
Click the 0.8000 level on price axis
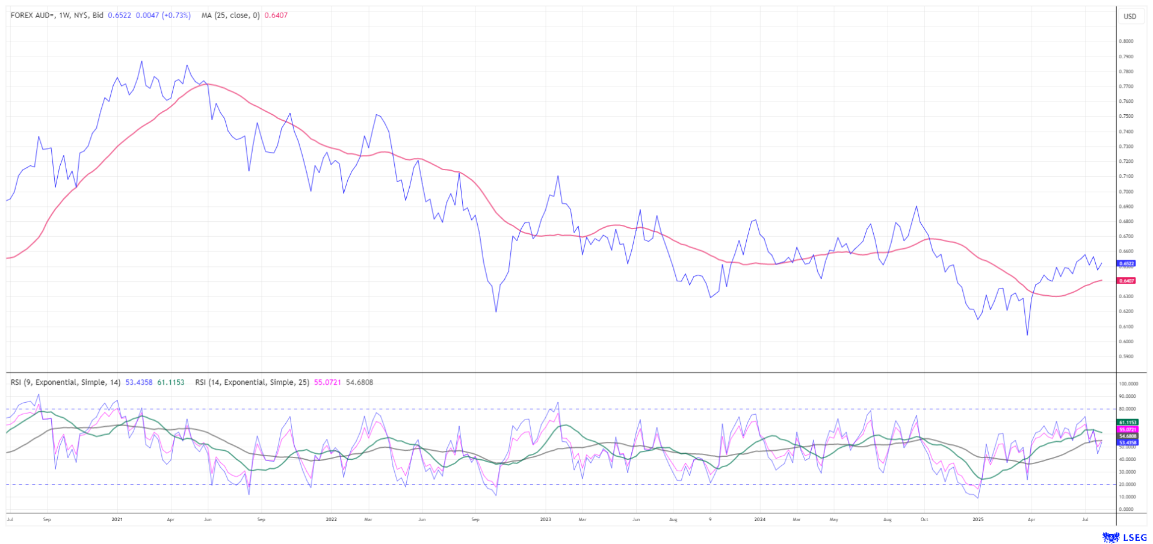(1126, 41)
